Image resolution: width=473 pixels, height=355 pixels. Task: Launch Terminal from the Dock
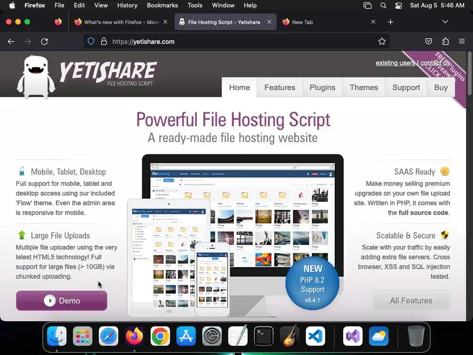pyautogui.click(x=264, y=336)
